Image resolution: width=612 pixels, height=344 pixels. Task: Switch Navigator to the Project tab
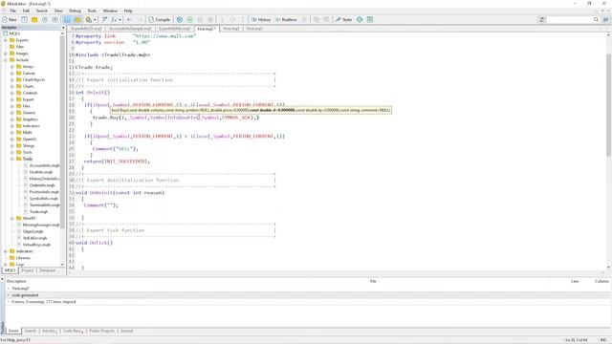28,270
